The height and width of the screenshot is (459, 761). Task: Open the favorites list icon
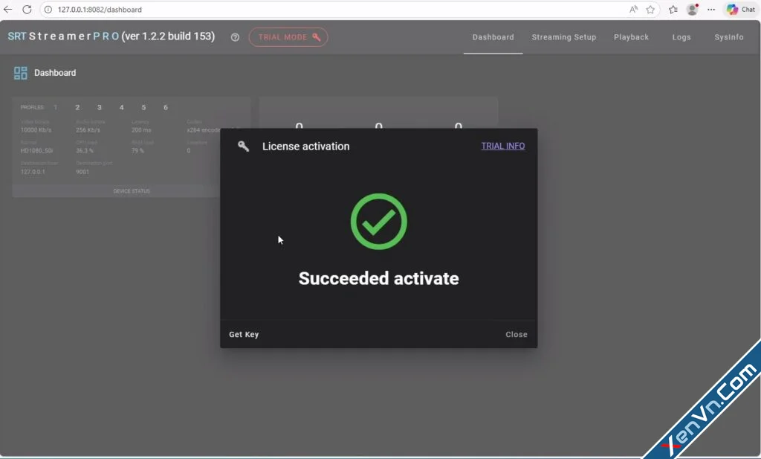[673, 10]
